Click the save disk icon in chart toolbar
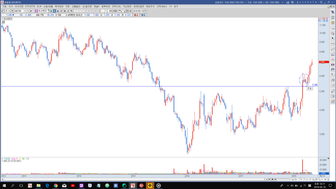Screen dimensions: 336x189 point(127,11)
